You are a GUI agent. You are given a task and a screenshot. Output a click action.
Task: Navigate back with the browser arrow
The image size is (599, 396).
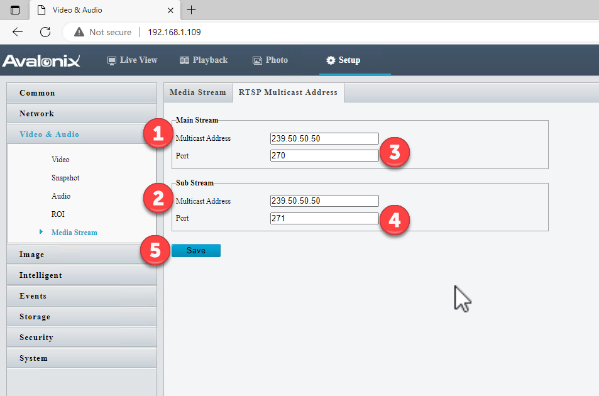pyautogui.click(x=17, y=31)
